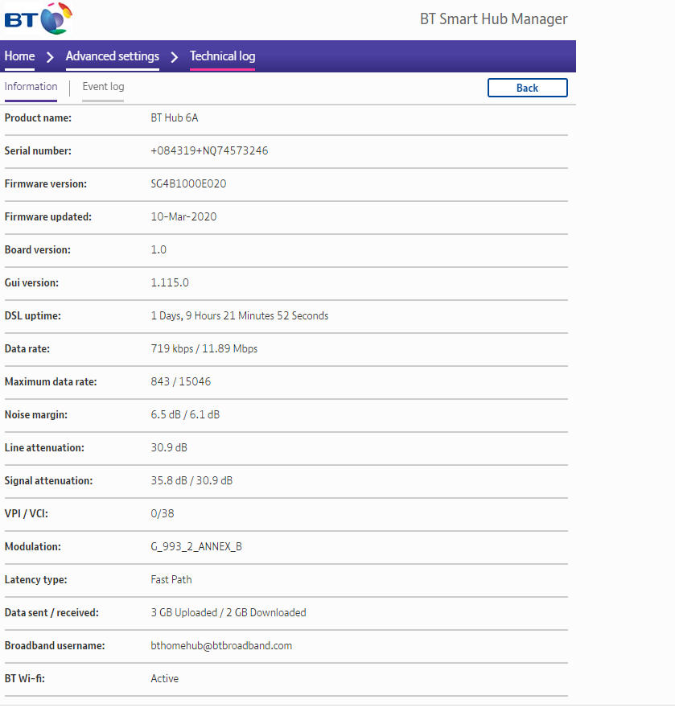This screenshot has width=675, height=708.
Task: Select the firmware version SG4B1000E020 text
Action: (188, 183)
